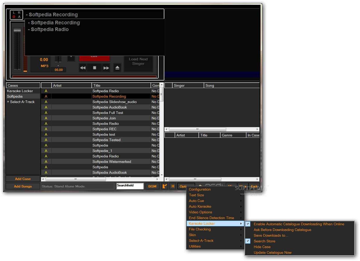Viewport: 360px width, 261px height.
Task: Choose Save Downloads to... submenu entry
Action: click(x=300, y=235)
